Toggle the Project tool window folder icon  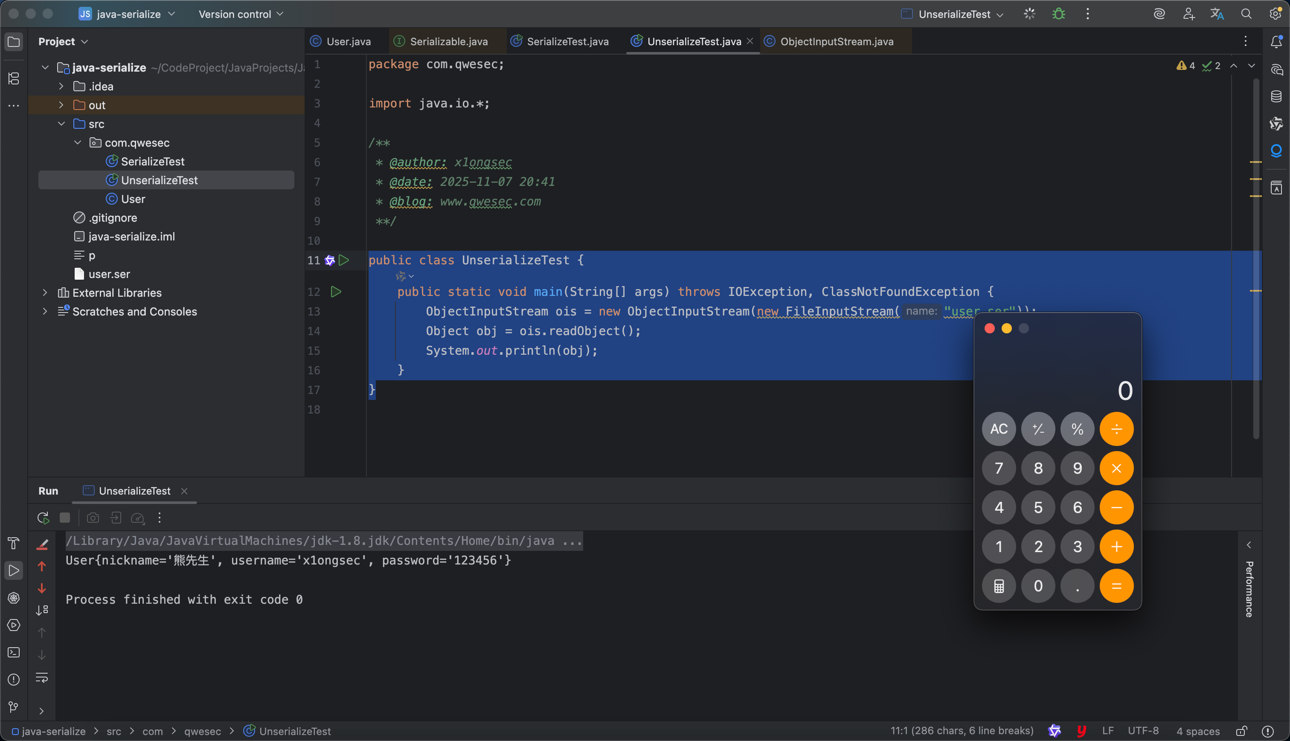click(x=14, y=42)
